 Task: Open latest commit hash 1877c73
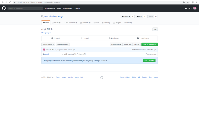[143, 50]
